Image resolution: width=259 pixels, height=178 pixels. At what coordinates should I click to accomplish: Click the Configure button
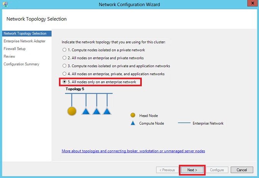[x=217, y=170]
